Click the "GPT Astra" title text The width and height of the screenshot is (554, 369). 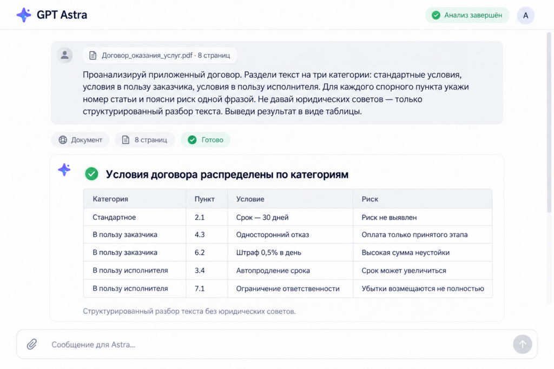62,15
